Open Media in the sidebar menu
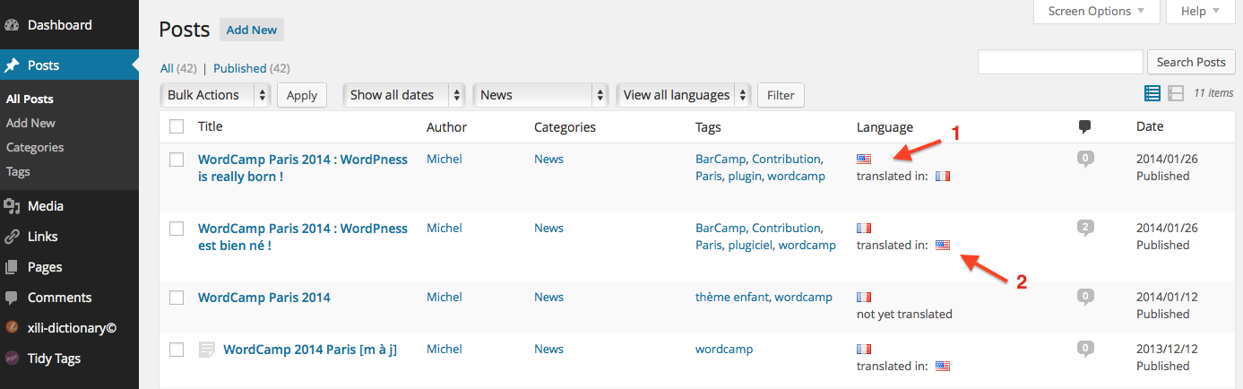The image size is (1243, 389). click(45, 206)
